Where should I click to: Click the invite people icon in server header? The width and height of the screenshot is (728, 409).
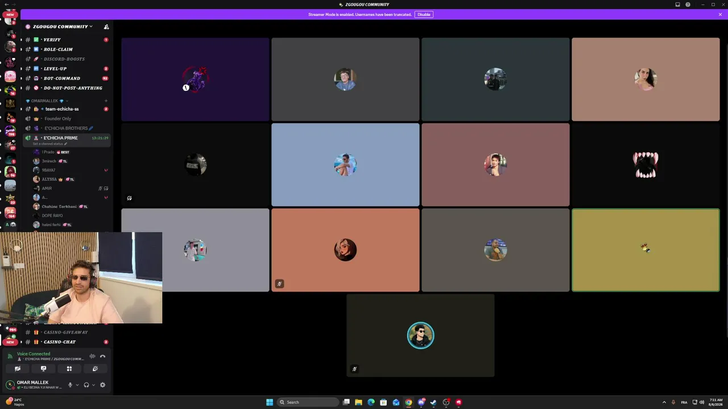[x=106, y=27]
